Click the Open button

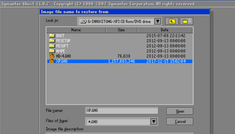click(180, 111)
